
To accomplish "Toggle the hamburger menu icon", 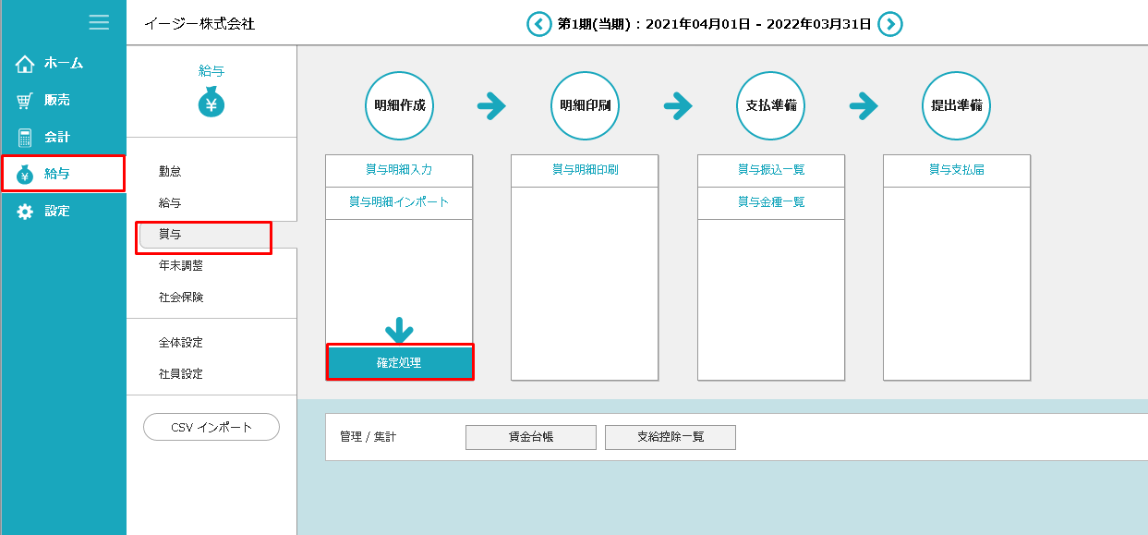I will click(x=99, y=23).
